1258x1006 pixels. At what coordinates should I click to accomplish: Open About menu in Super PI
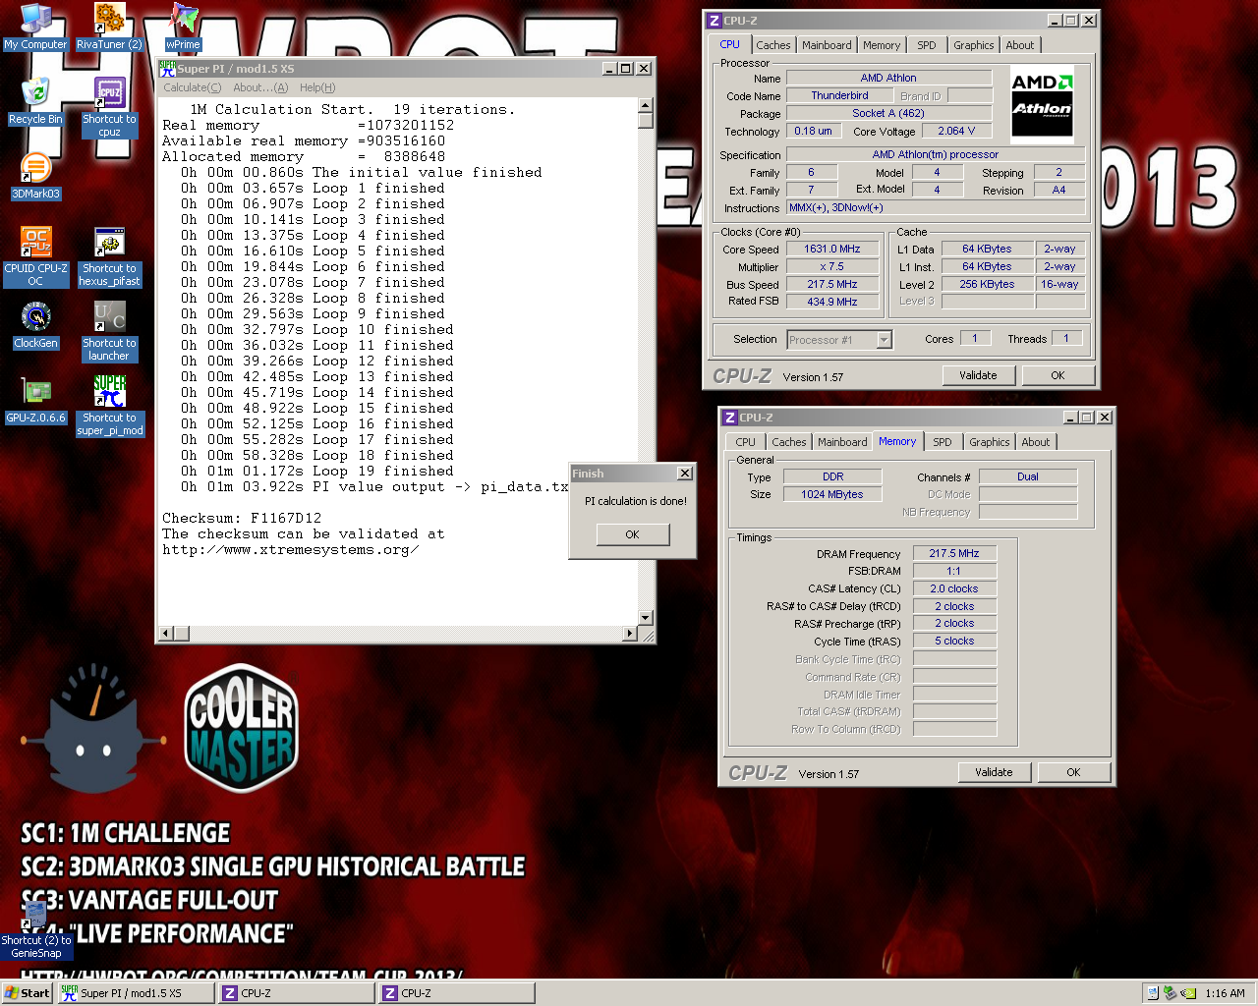click(x=260, y=87)
